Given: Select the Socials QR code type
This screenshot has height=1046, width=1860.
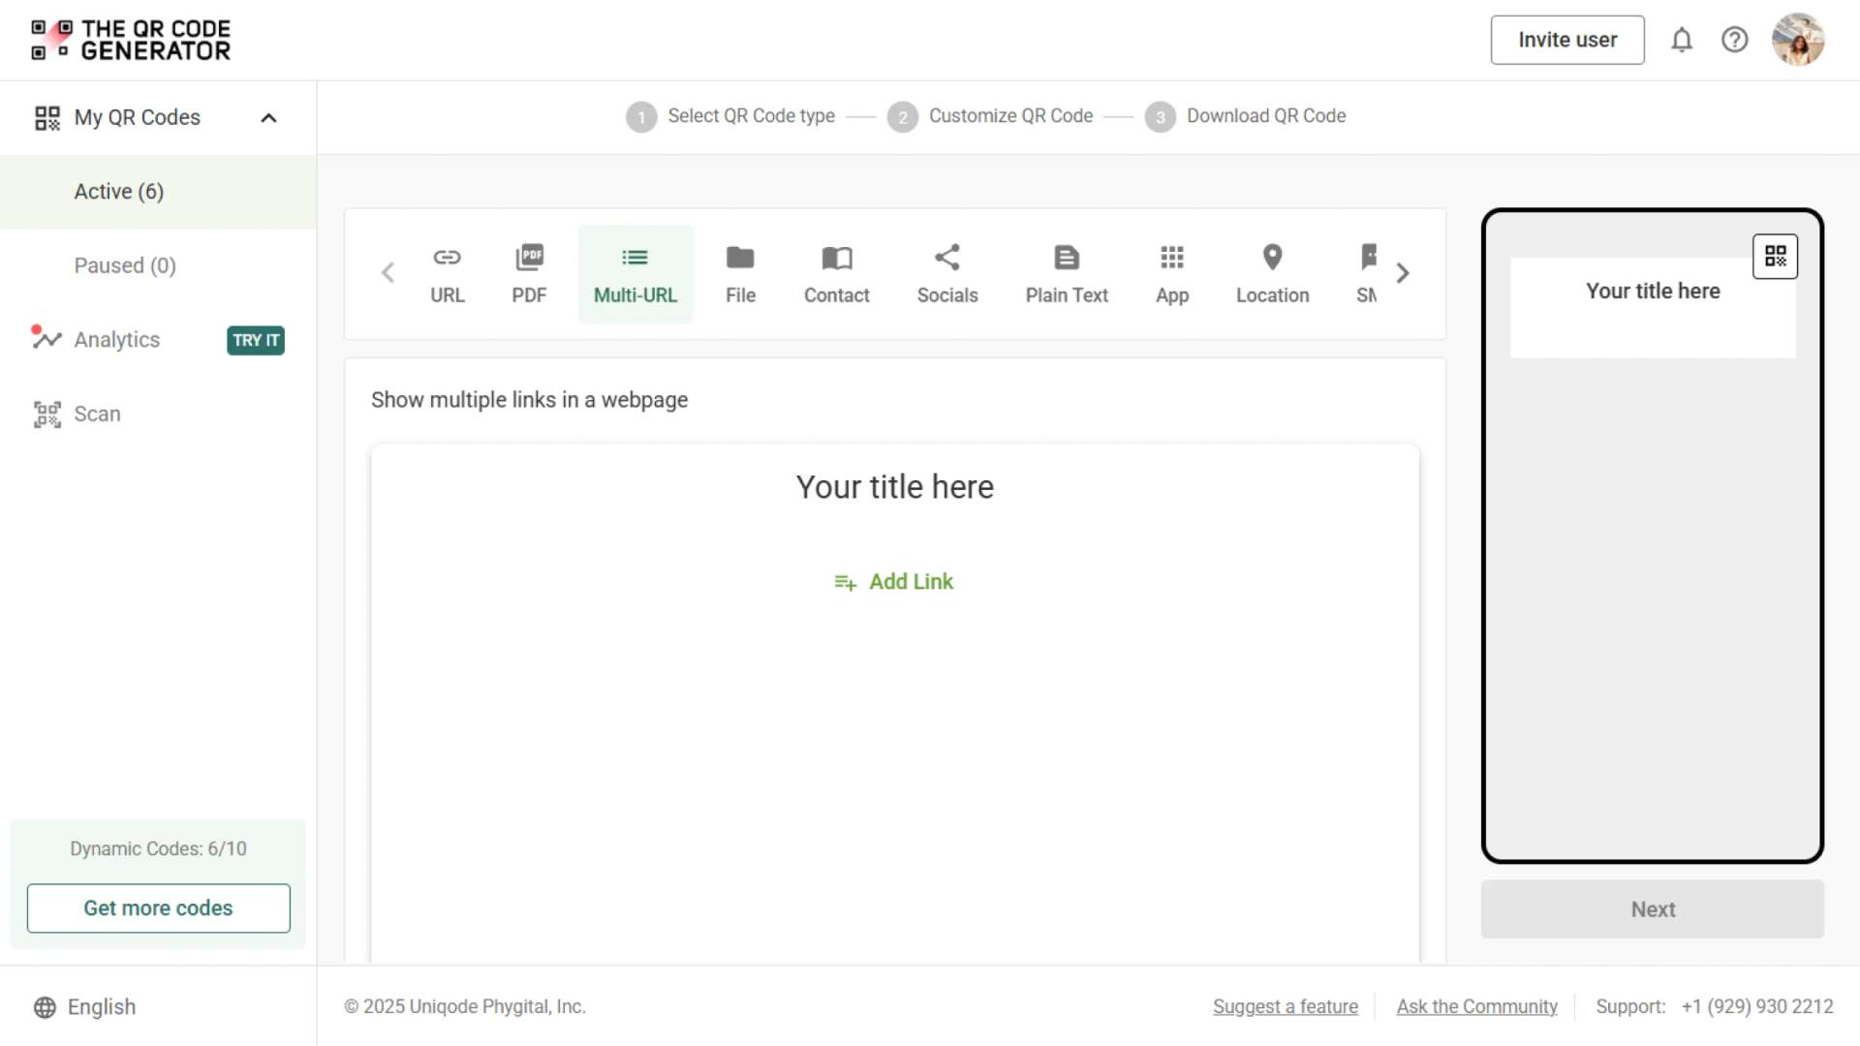Looking at the screenshot, I should pyautogui.click(x=947, y=274).
